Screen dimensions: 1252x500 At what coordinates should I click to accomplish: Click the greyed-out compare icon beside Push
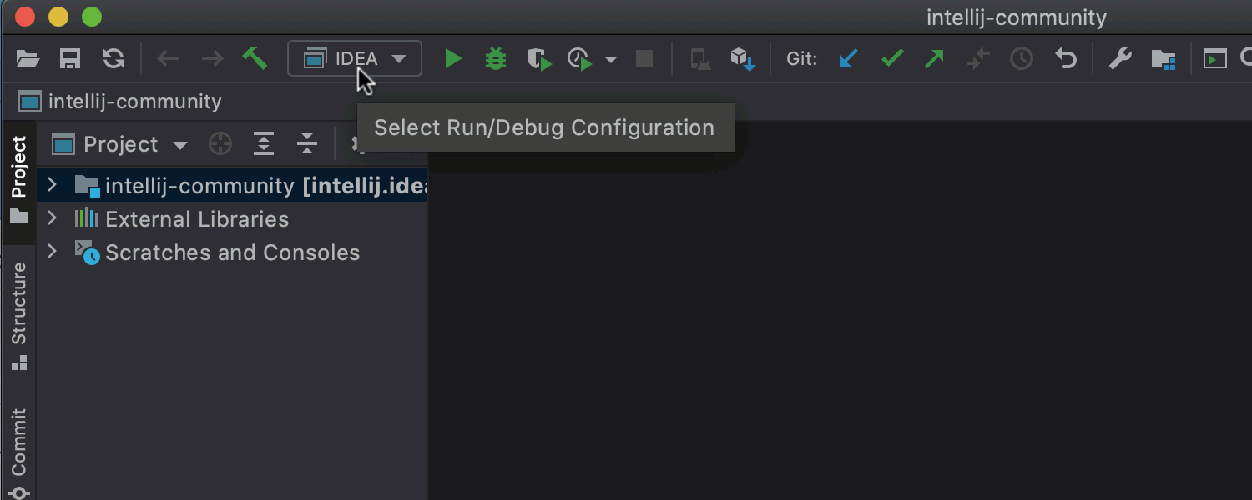978,58
